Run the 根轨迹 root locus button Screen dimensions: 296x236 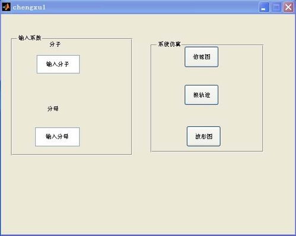pos(202,95)
